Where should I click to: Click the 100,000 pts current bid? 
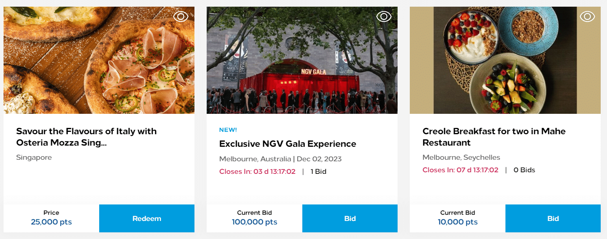tap(254, 222)
